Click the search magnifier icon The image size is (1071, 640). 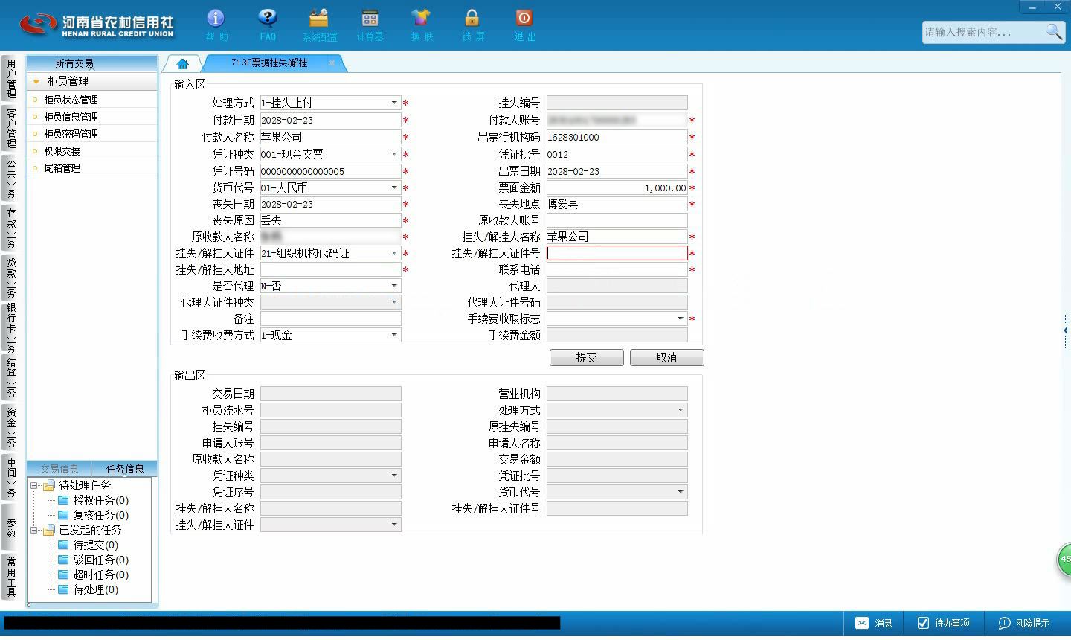click(x=1054, y=32)
